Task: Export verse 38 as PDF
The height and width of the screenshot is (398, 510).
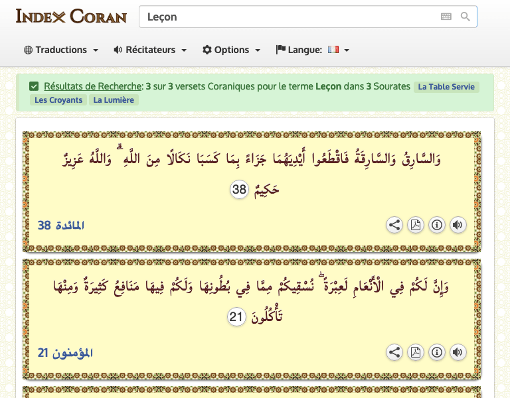Action: click(416, 225)
